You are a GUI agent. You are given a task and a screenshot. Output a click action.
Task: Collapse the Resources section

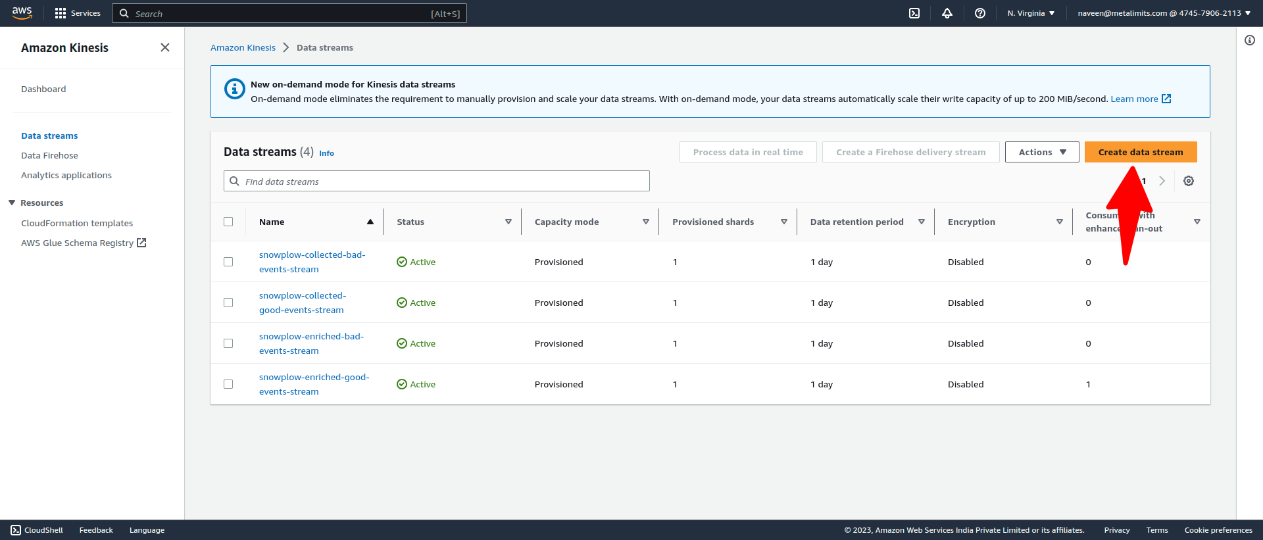pos(12,203)
